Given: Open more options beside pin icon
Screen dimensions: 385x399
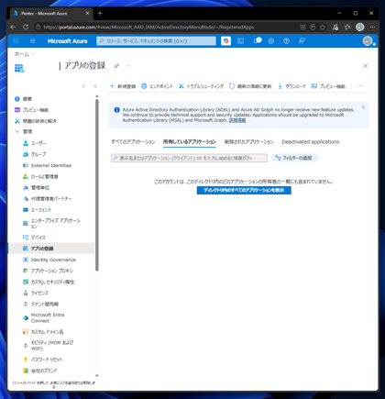Looking at the screenshot, I should pyautogui.click(x=127, y=66).
